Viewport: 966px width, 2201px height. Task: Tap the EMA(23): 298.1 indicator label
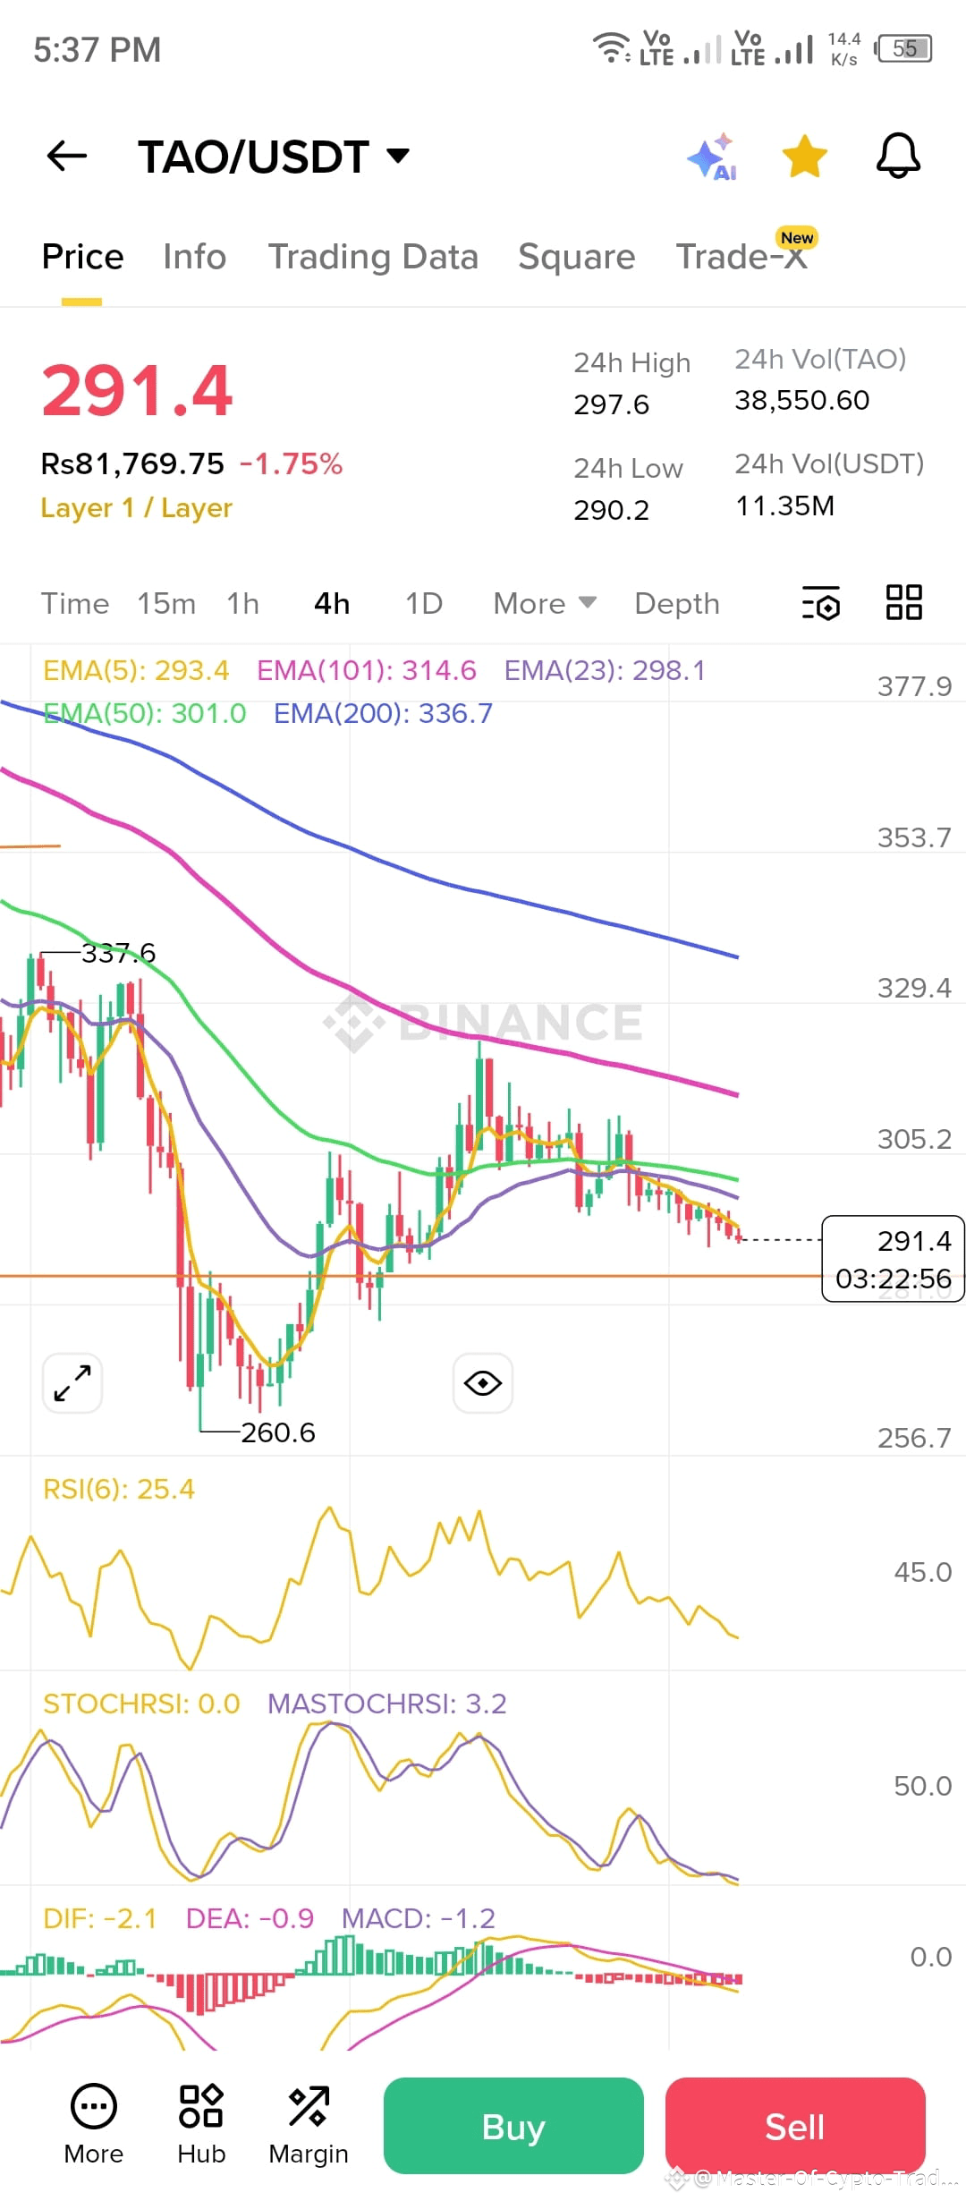[605, 670]
